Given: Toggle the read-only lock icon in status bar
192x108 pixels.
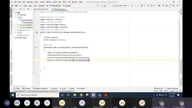Looking at the screenshot, I should coord(177,91).
